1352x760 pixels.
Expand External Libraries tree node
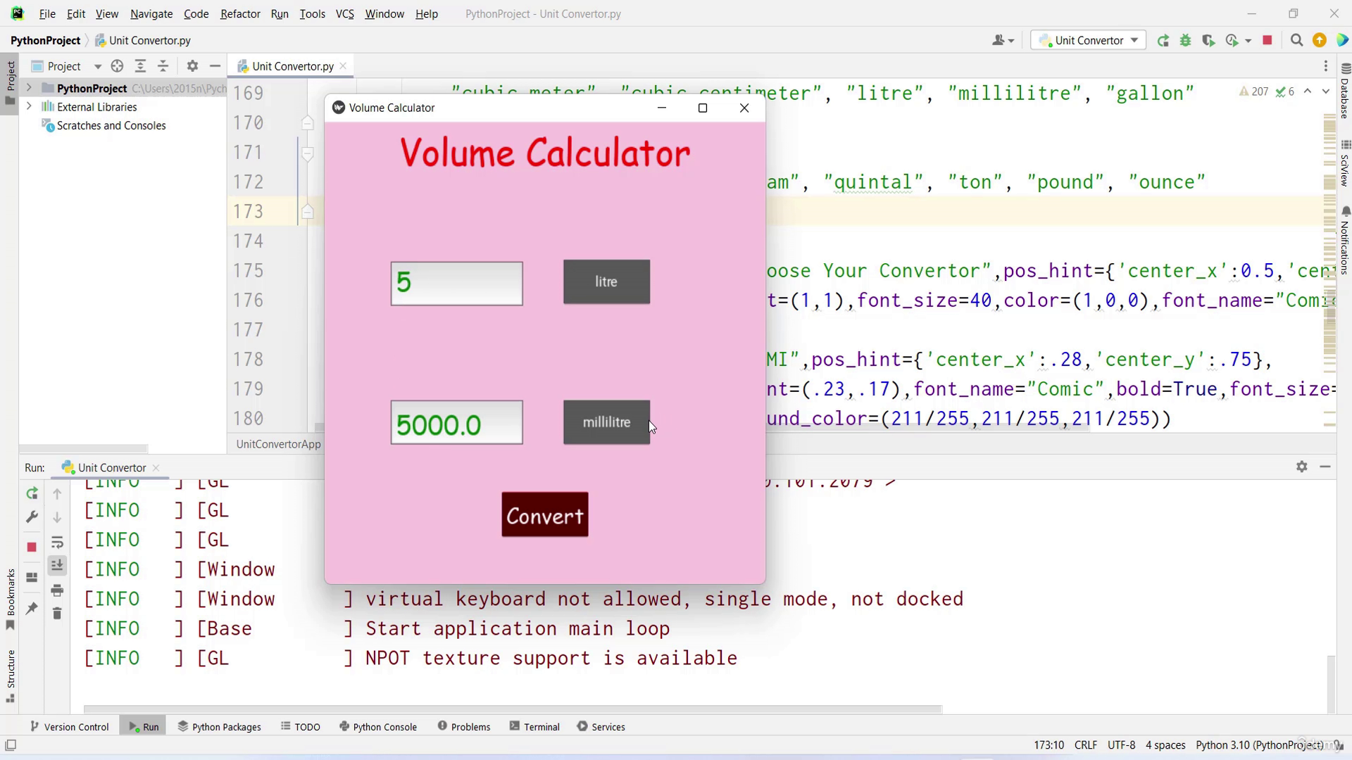tap(29, 107)
